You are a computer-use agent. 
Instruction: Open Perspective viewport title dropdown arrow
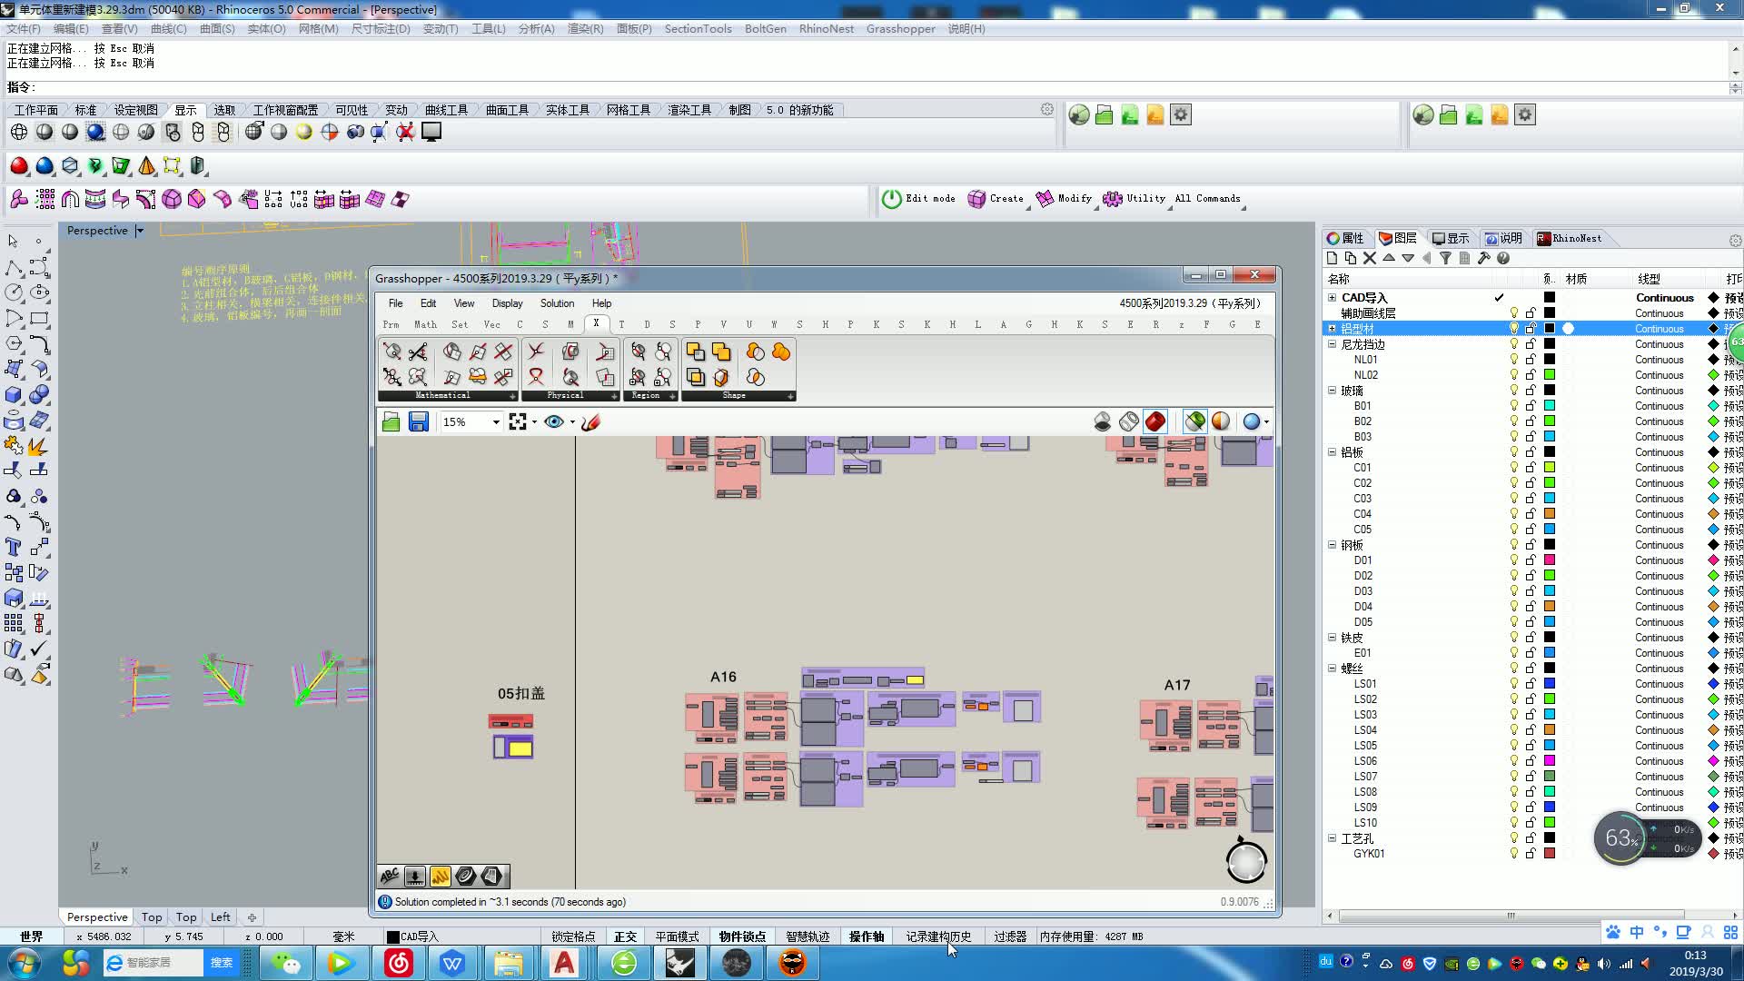click(x=140, y=231)
